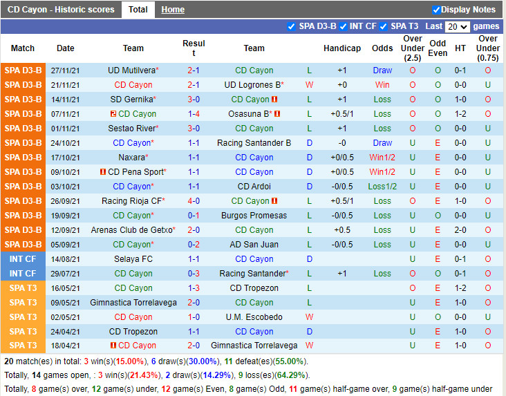
Task: Select the Burgos Promesas team name
Action: 254,216
